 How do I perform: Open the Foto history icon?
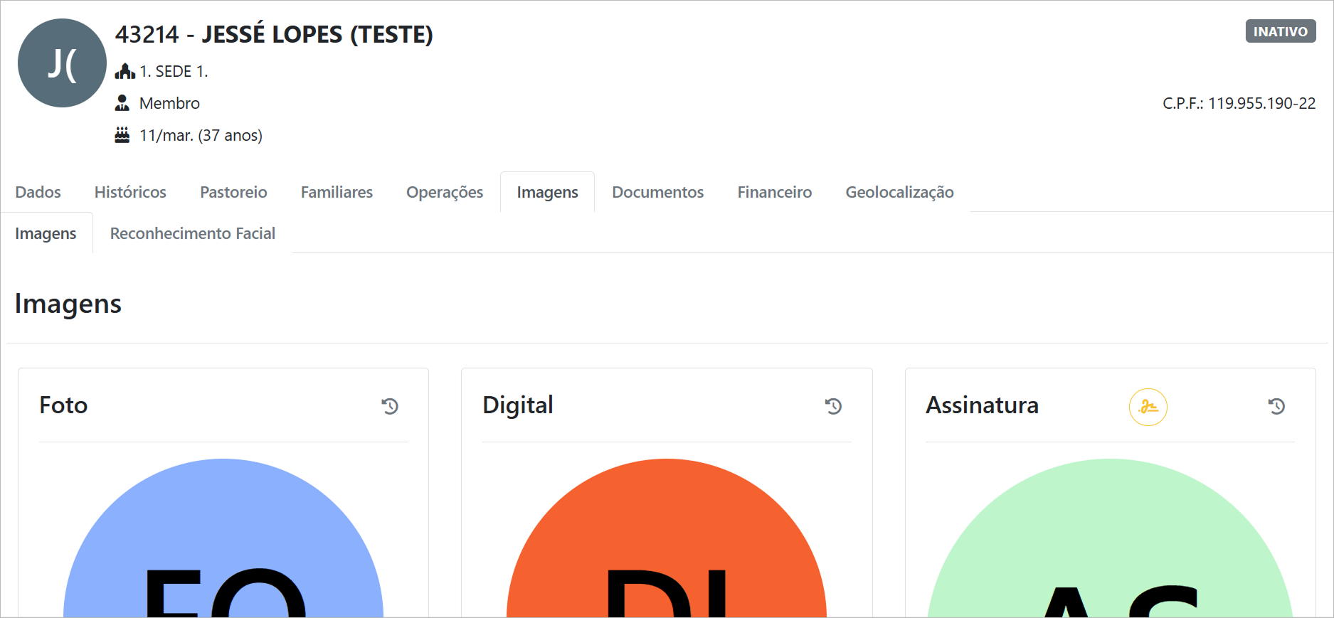coord(390,406)
